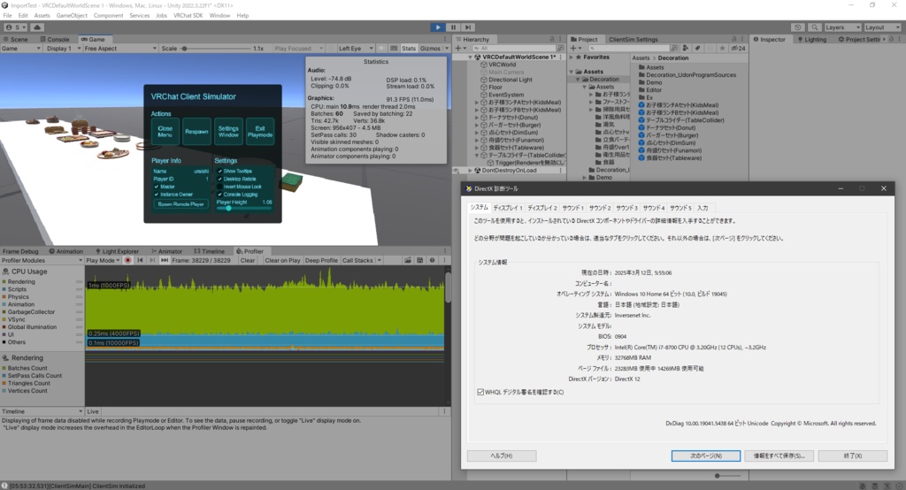Image resolution: width=906 pixels, height=490 pixels.
Task: Switch to the Lighting tab
Action: [812, 39]
